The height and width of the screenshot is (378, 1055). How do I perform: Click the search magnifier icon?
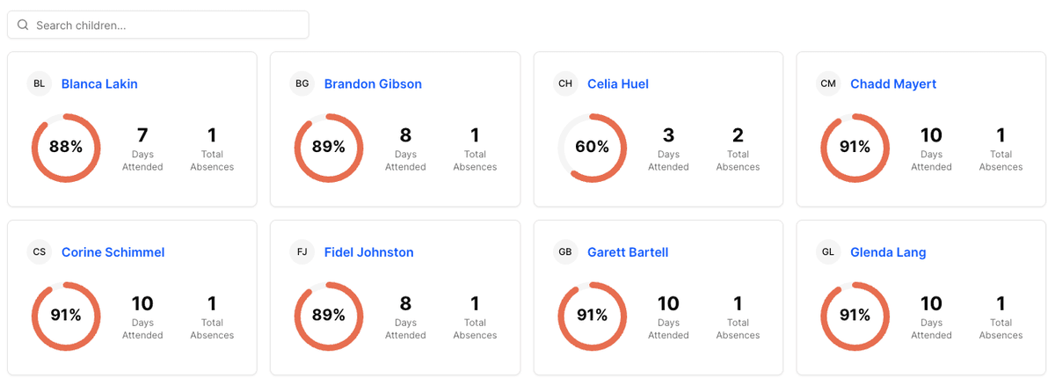[23, 25]
